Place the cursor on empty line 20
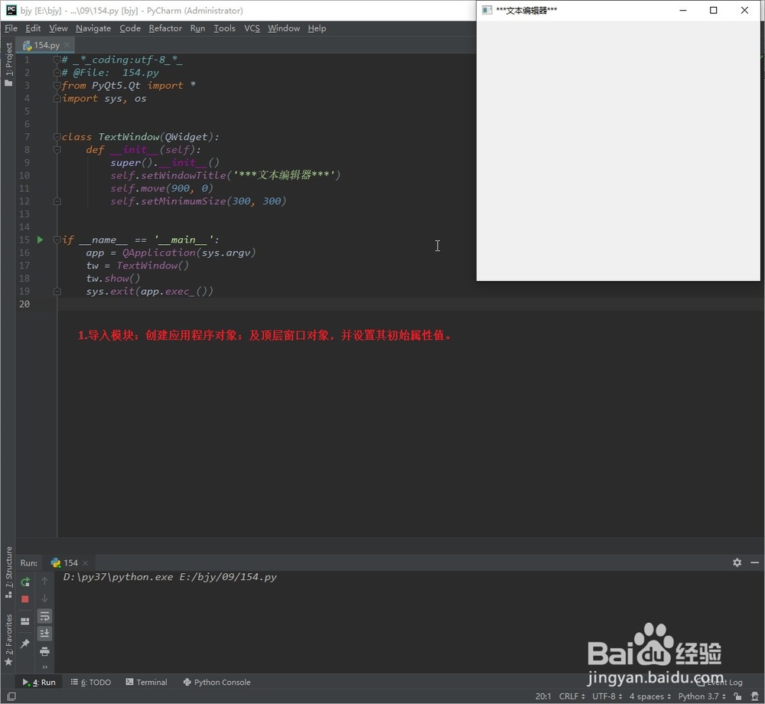765x704 pixels. coord(410,304)
